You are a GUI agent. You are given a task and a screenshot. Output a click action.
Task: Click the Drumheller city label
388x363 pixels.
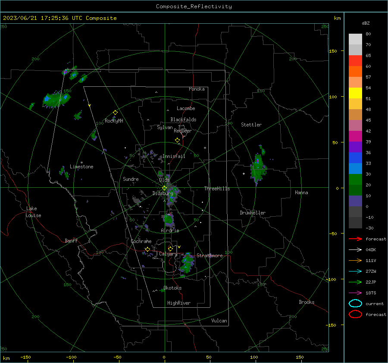pyautogui.click(x=253, y=213)
